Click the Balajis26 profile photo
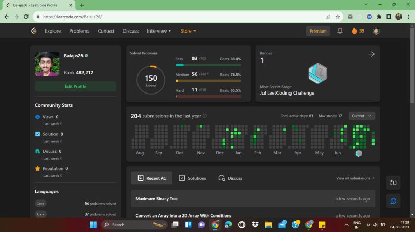 click(47, 64)
